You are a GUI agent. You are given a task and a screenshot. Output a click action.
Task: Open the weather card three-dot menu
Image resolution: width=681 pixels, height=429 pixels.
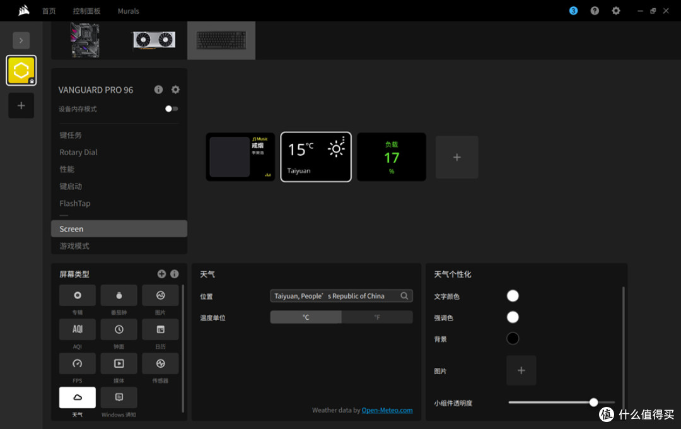pos(343,139)
